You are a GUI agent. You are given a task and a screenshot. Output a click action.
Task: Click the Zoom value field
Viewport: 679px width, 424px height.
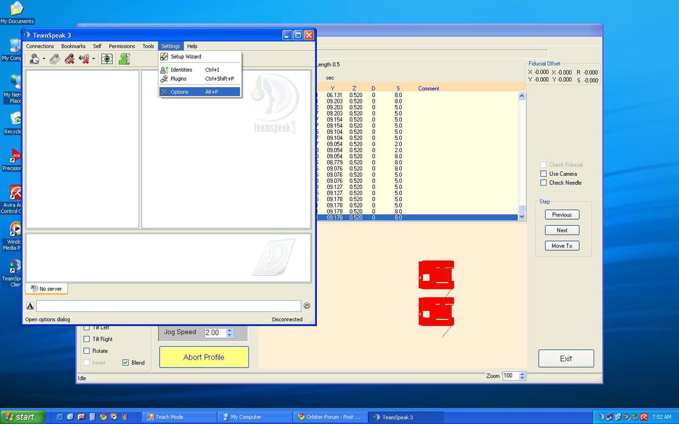click(510, 376)
